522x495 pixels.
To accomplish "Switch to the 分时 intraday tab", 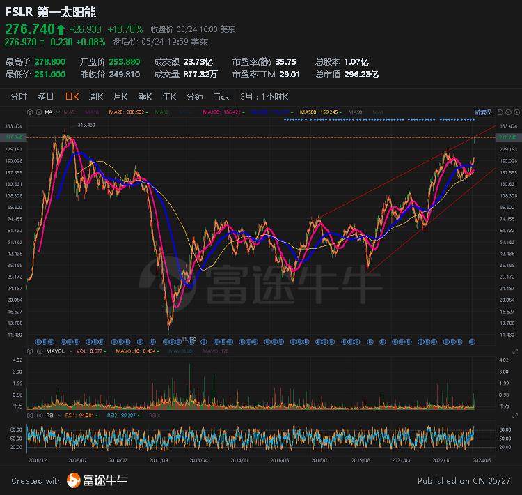I will pyautogui.click(x=18, y=97).
